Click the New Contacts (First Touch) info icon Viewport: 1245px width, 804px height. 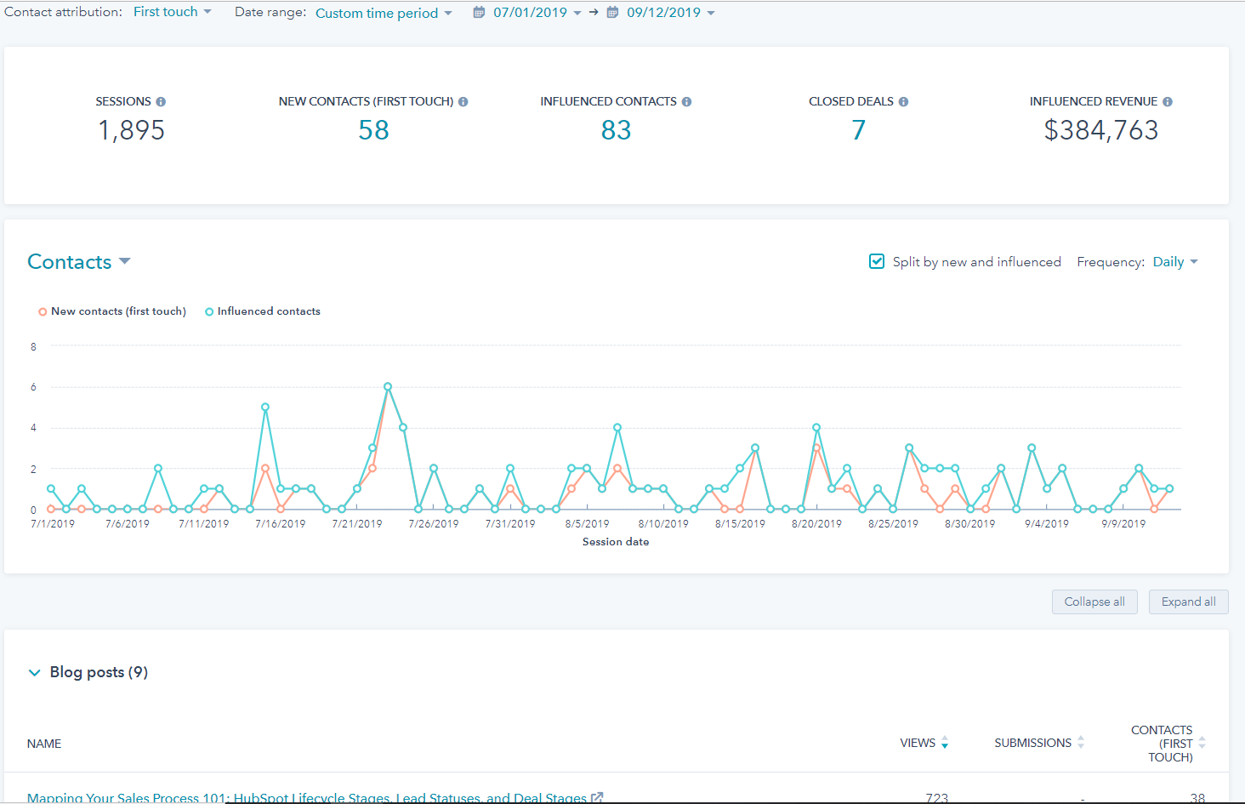click(463, 101)
